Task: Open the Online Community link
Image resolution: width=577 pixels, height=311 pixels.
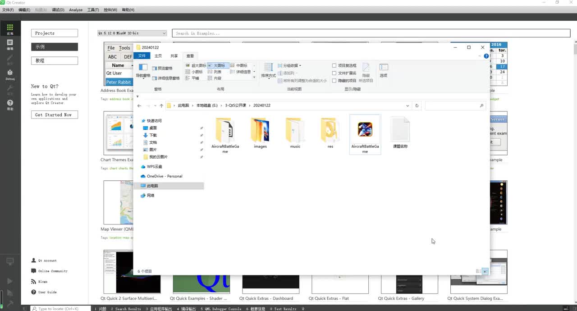Action: pyautogui.click(x=50, y=271)
